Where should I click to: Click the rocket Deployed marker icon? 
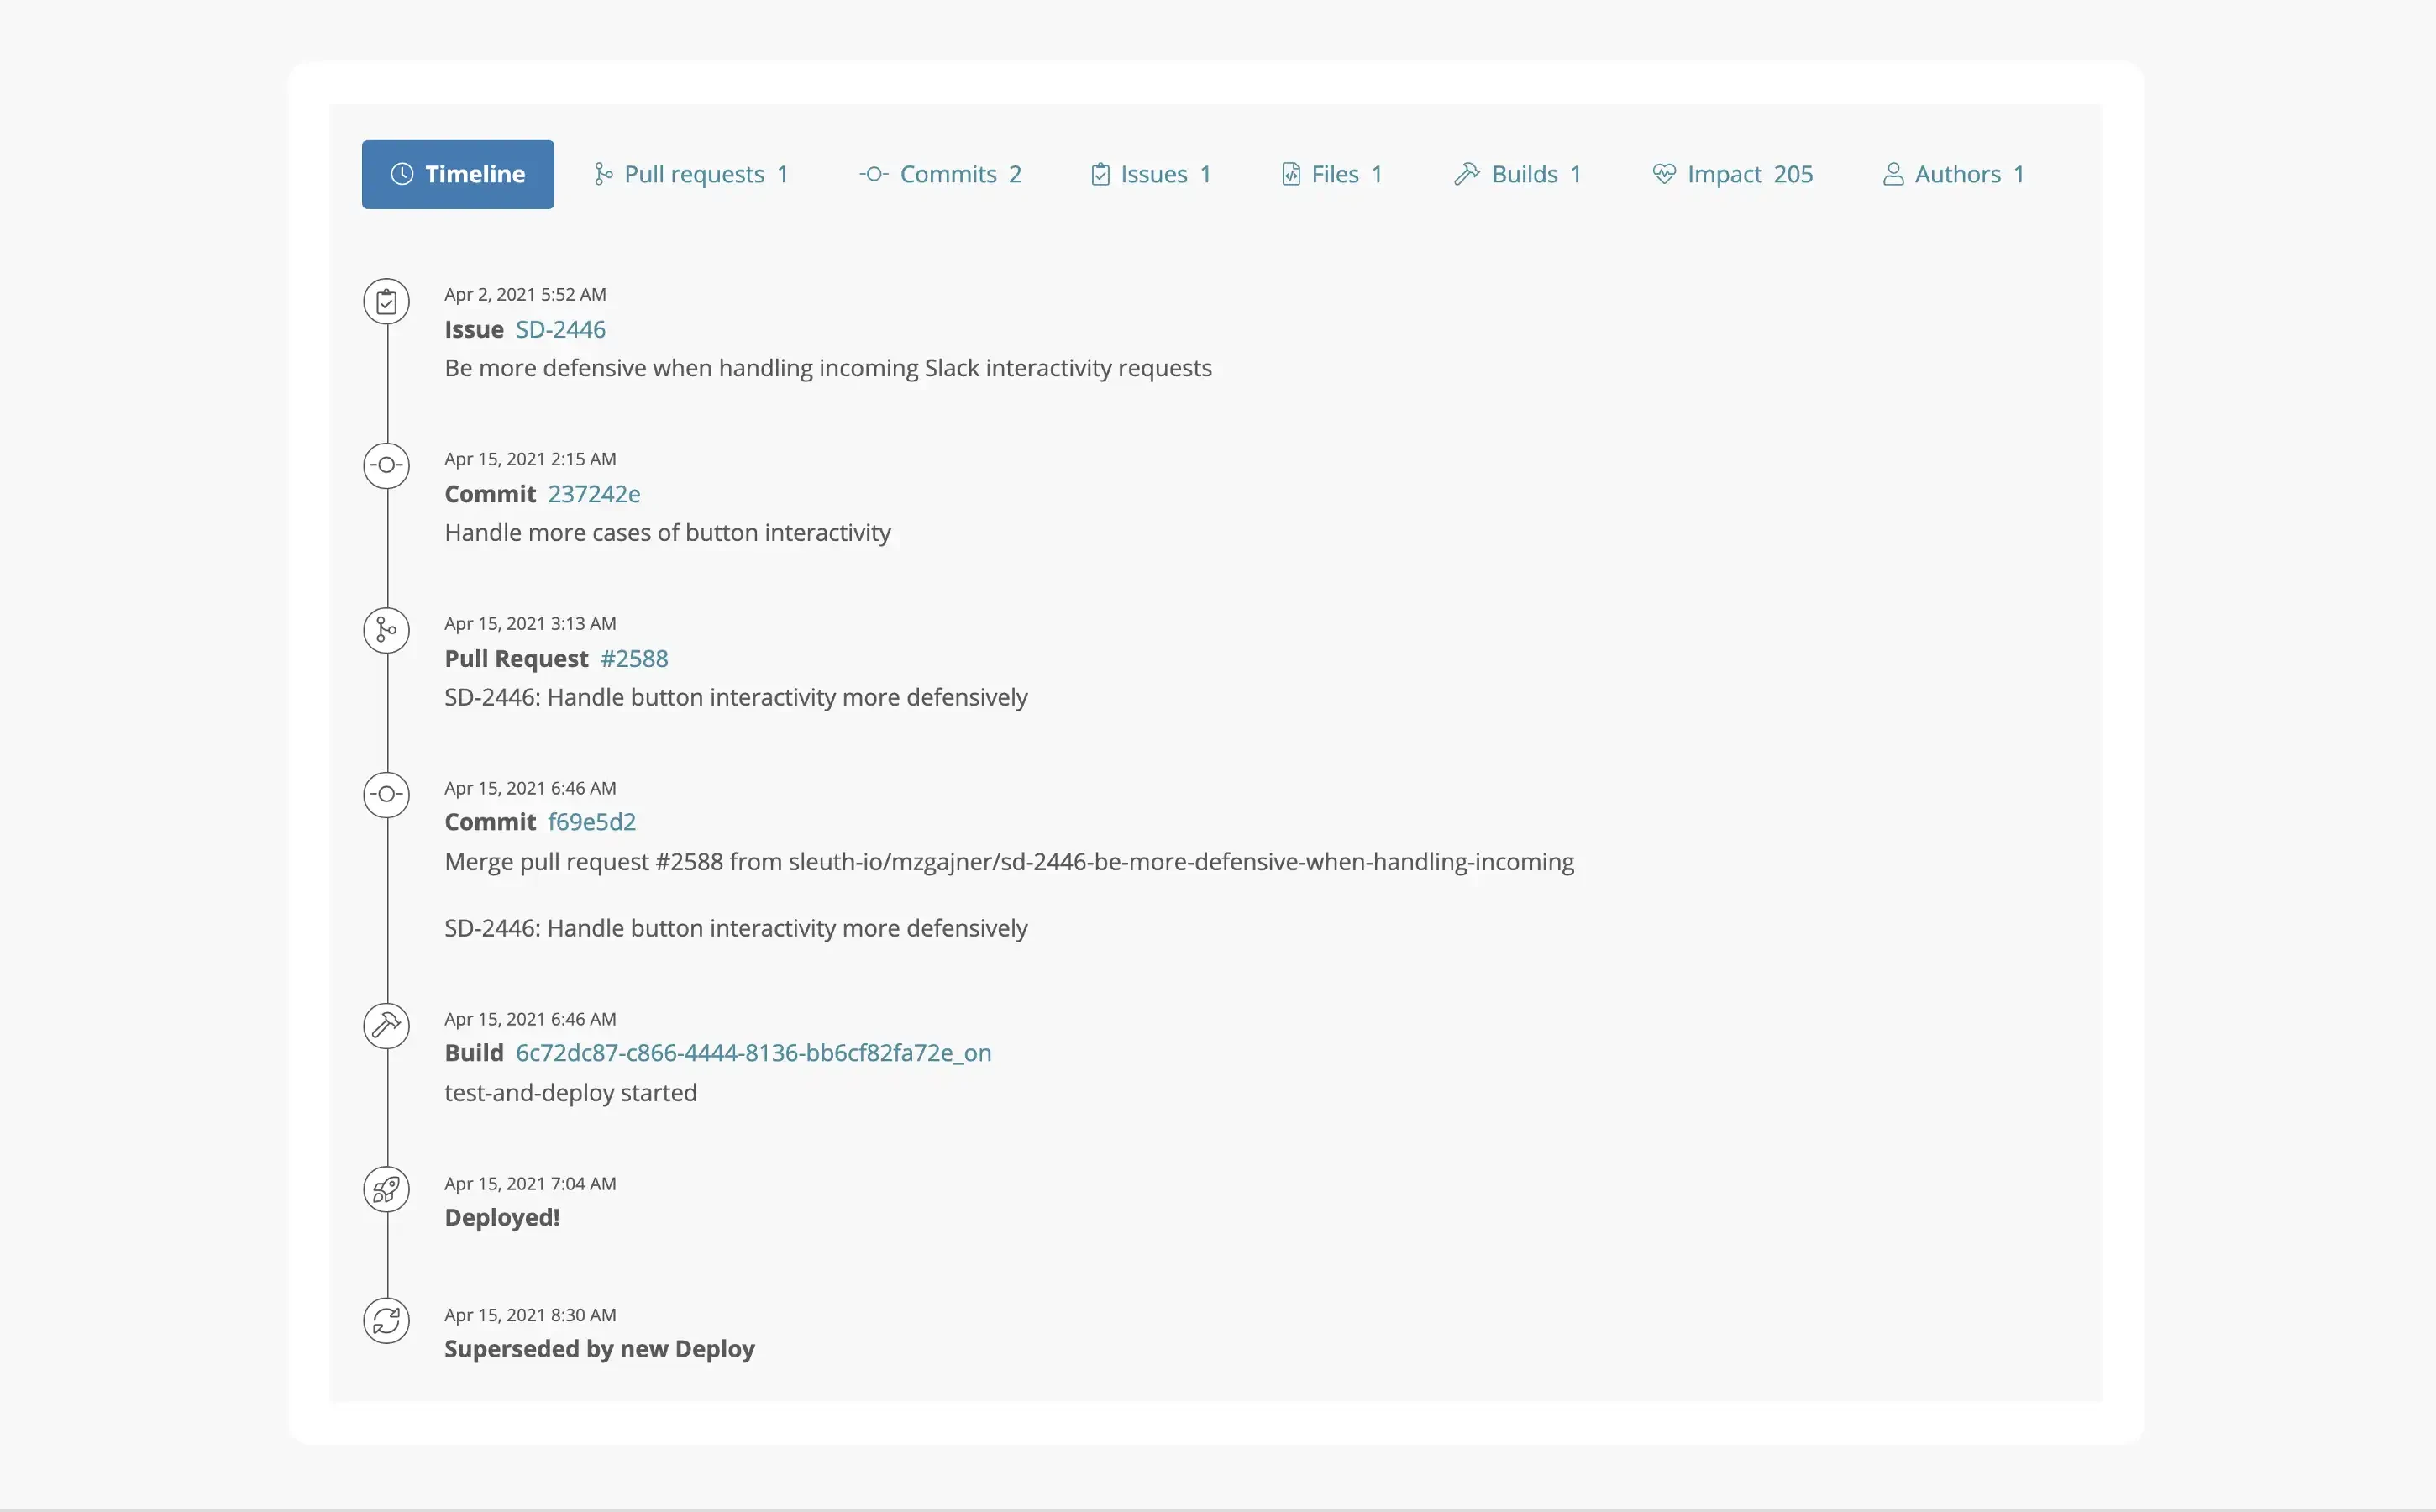click(386, 1189)
